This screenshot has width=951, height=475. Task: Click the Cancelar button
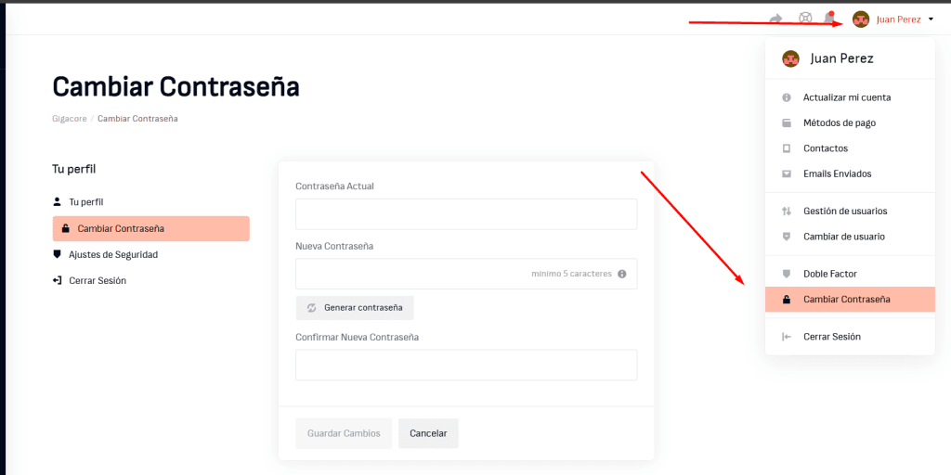428,433
